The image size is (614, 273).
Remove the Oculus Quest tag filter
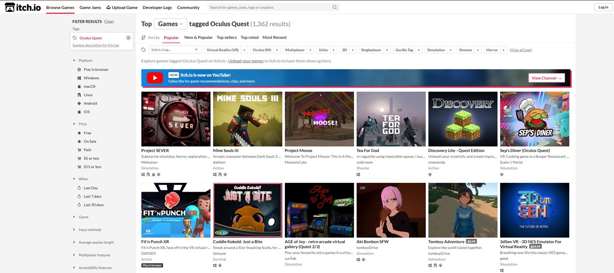128,38
